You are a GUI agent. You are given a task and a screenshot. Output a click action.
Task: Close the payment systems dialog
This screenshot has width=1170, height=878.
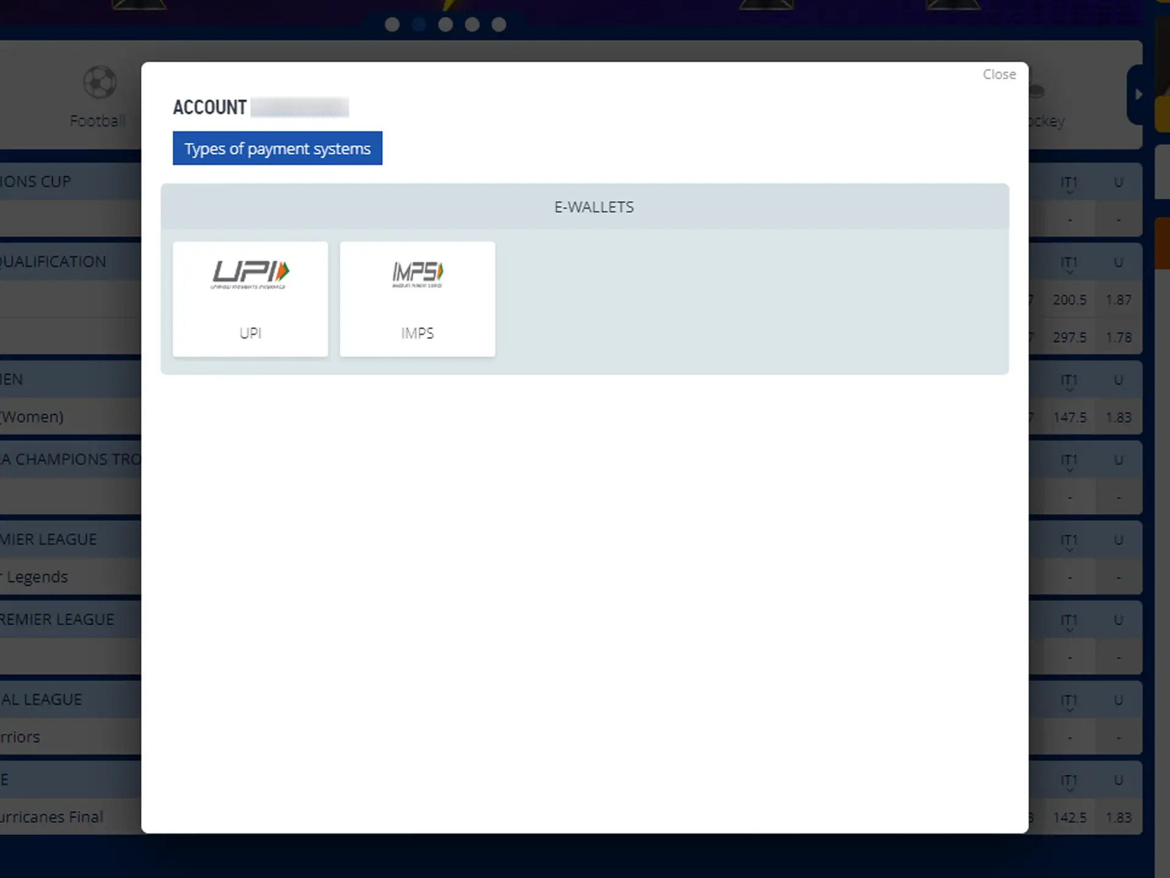(x=999, y=74)
